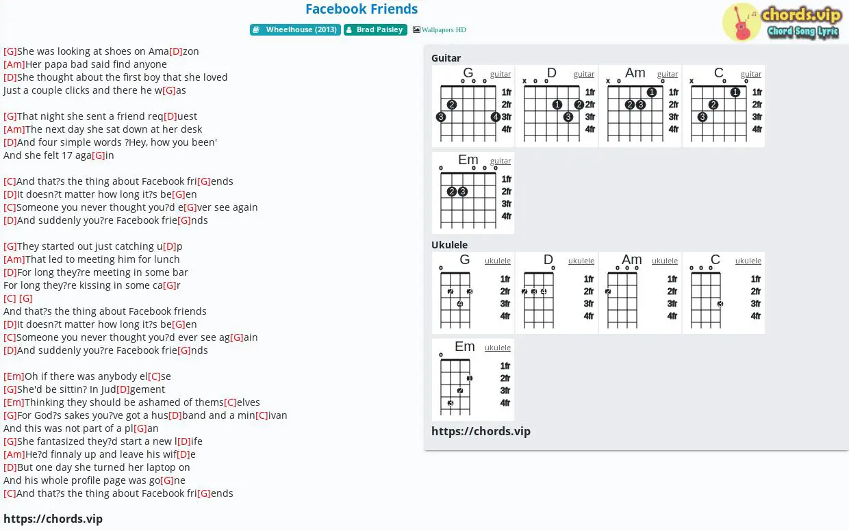Open guitar link above C chord
Viewport: 849px width, 531px height.
click(751, 74)
